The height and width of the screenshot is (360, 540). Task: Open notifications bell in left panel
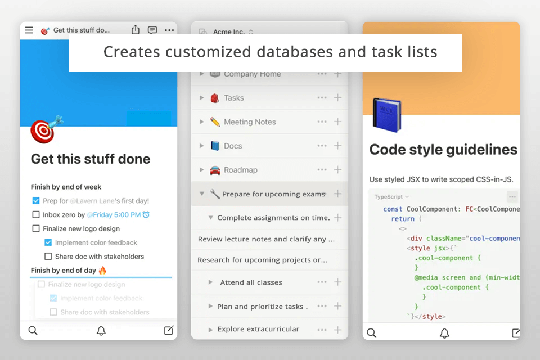click(x=101, y=331)
